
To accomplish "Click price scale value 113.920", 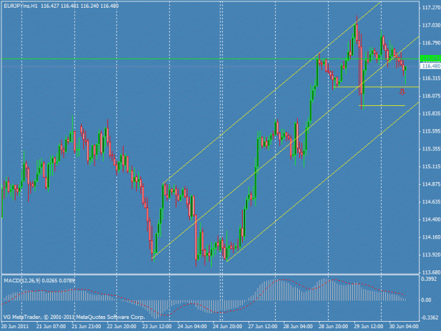I will (x=431, y=255).
